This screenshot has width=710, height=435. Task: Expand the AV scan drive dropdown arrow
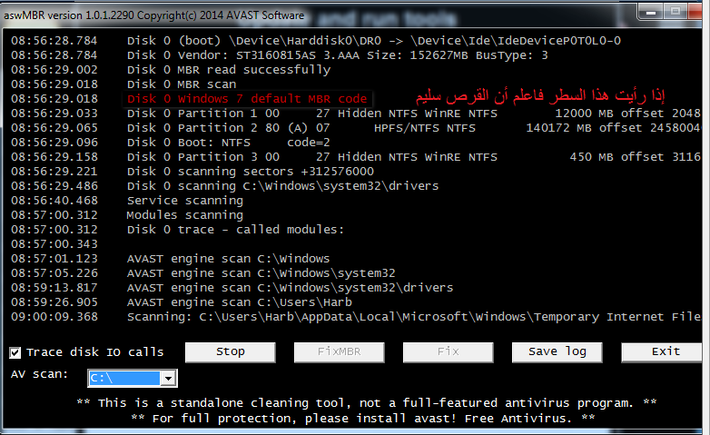pyautogui.click(x=167, y=378)
